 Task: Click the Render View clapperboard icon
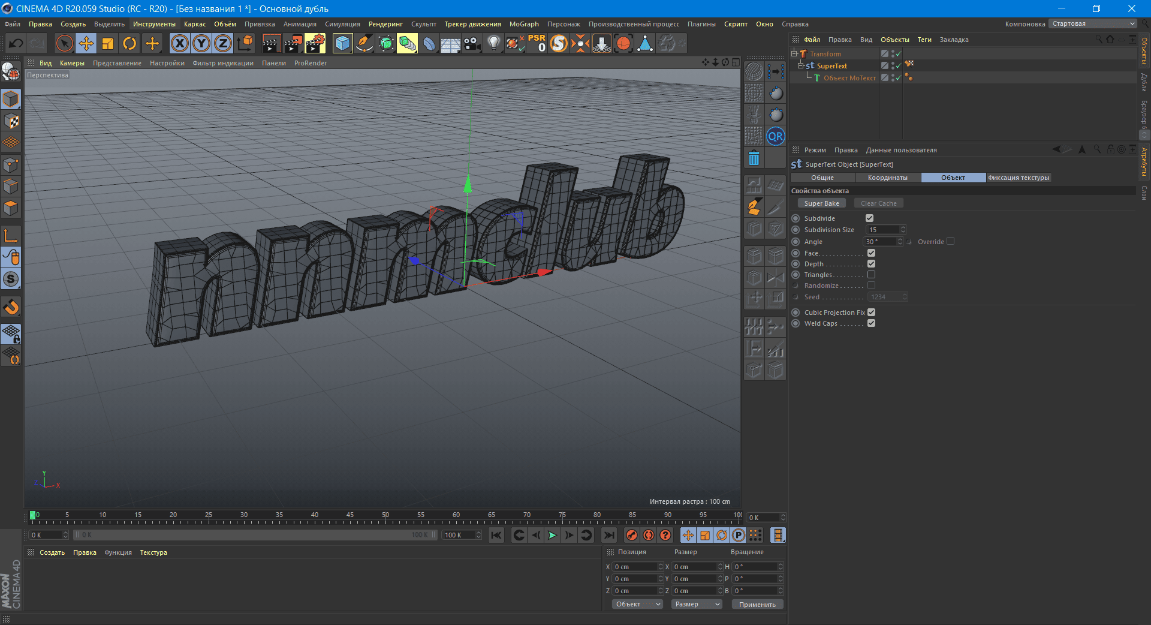point(271,43)
